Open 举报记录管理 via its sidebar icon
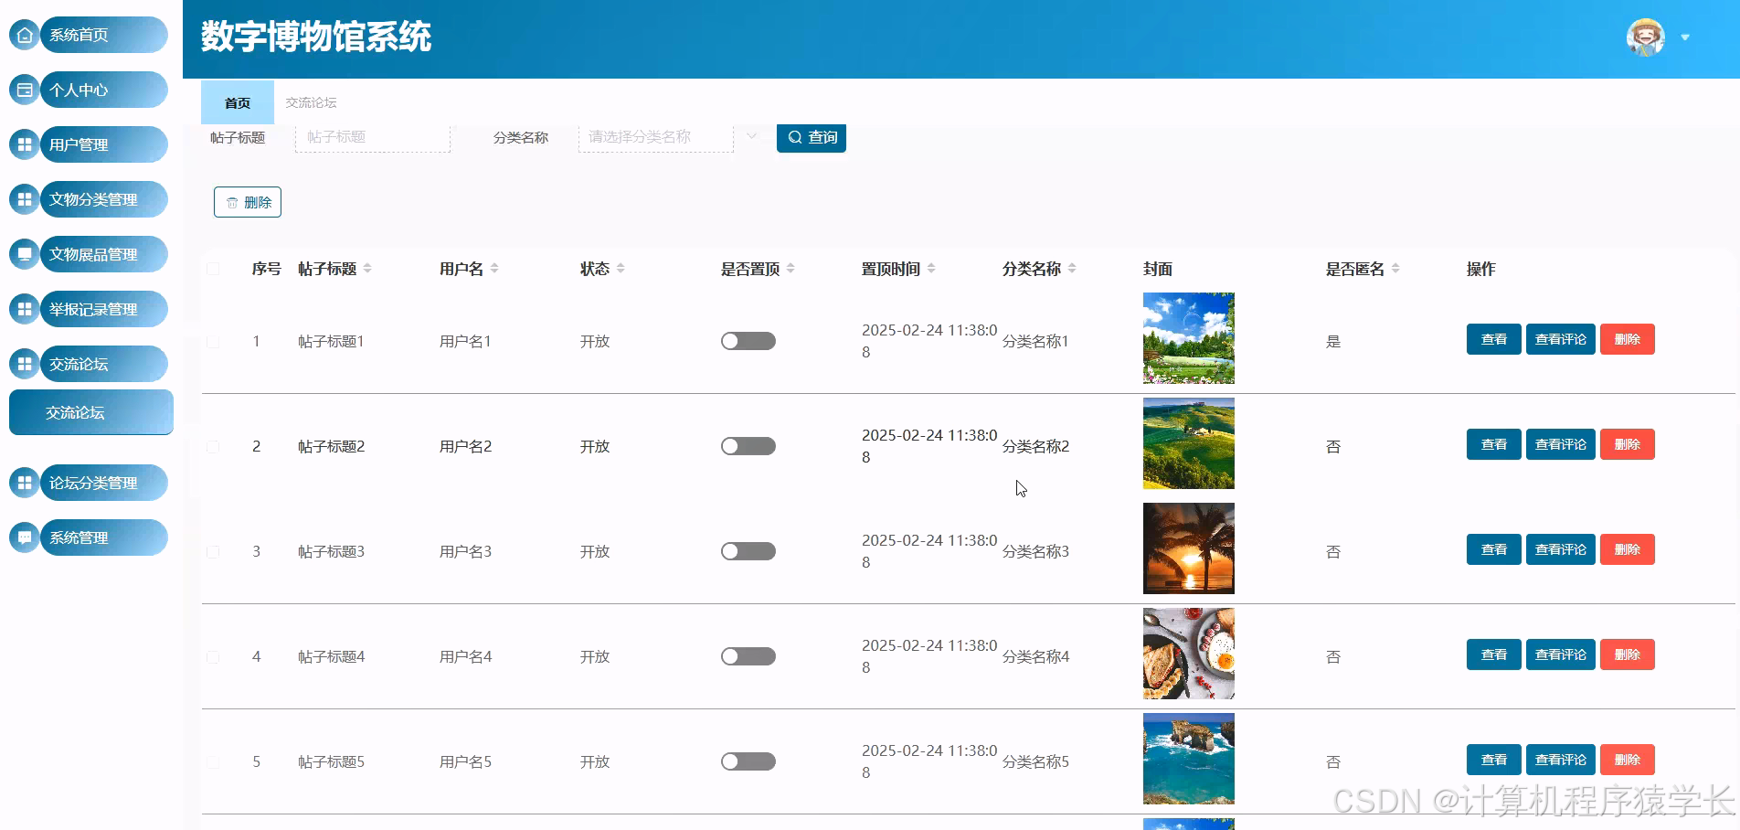 tap(23, 308)
